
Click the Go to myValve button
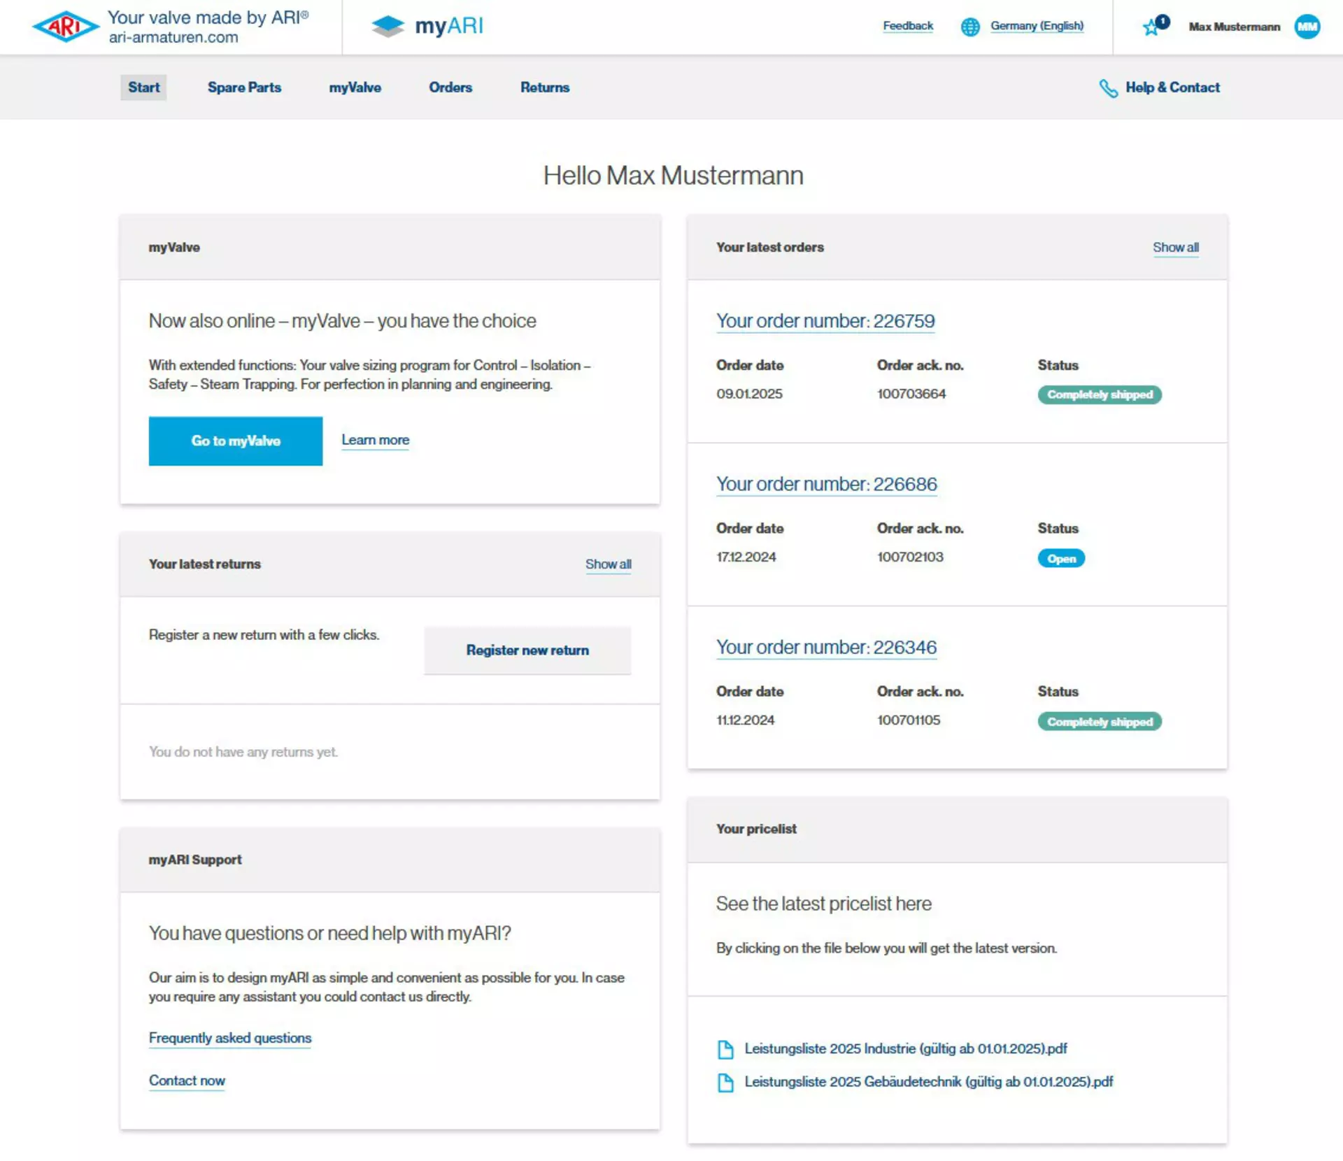(236, 441)
